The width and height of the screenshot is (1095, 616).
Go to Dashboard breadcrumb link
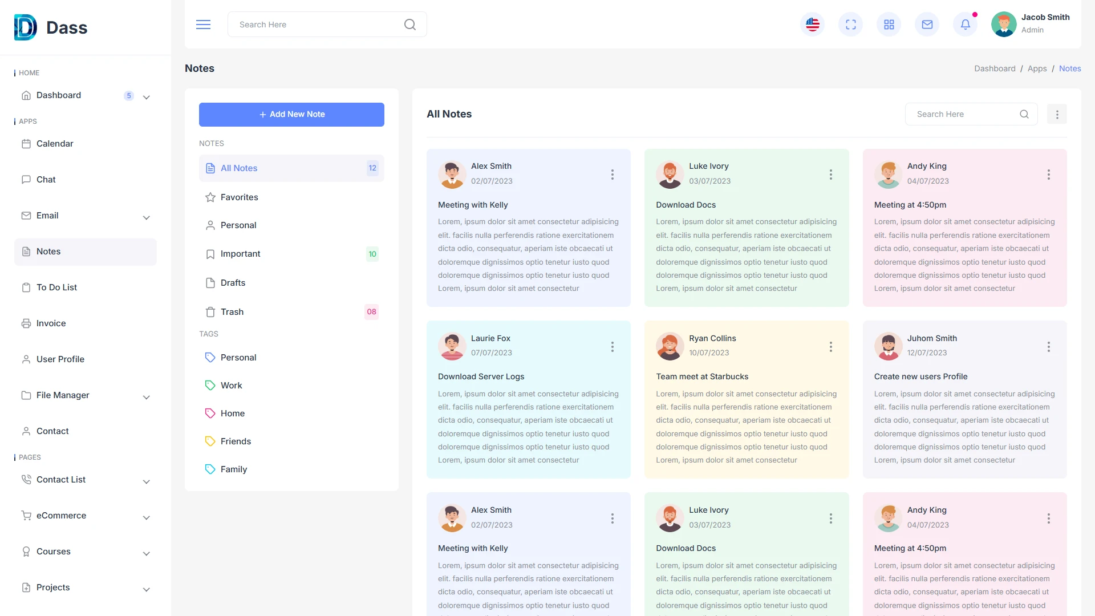(995, 68)
